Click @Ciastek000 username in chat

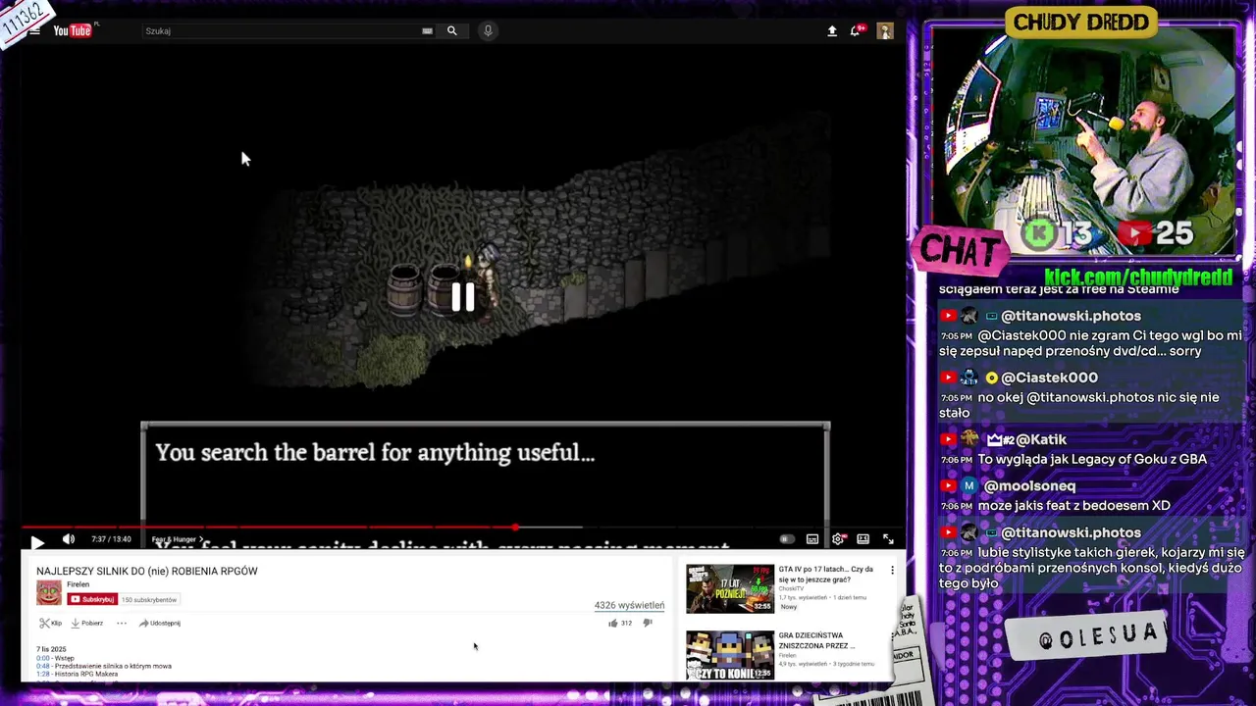click(x=1049, y=378)
